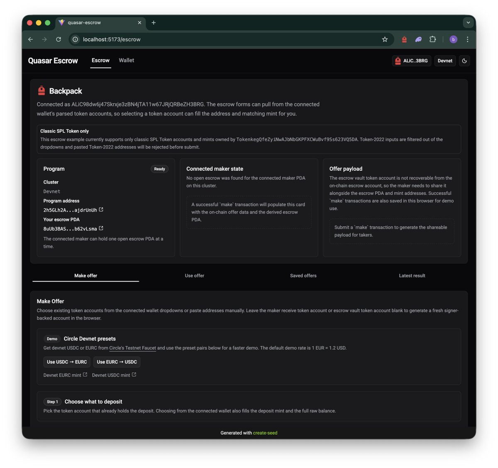The image size is (498, 468).
Task: Open the Devnet EURC mint link
Action: coord(62,375)
